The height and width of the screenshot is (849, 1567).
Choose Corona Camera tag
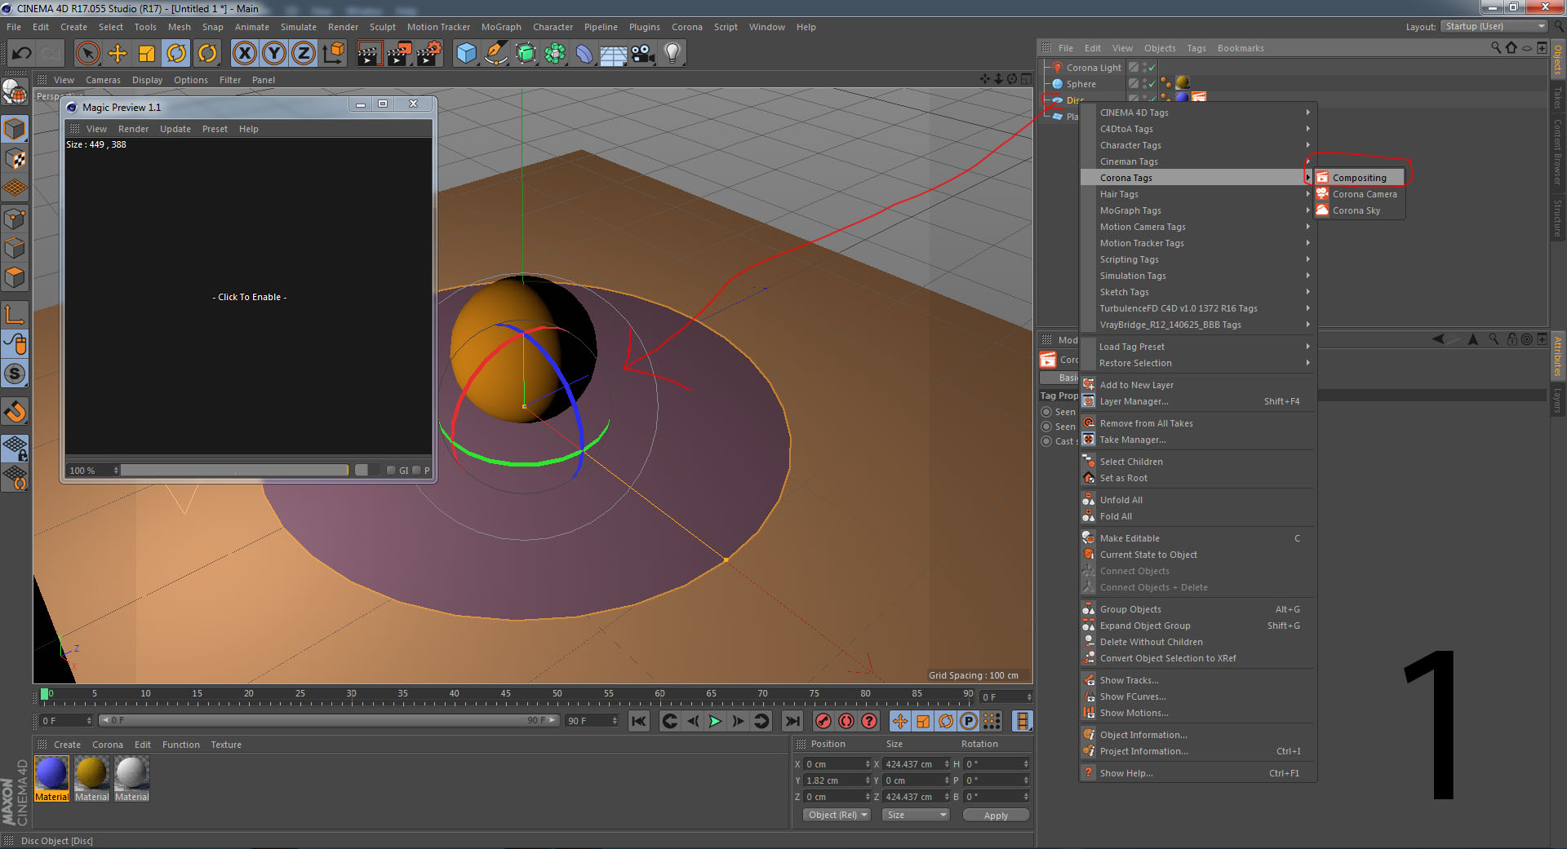pyautogui.click(x=1360, y=194)
